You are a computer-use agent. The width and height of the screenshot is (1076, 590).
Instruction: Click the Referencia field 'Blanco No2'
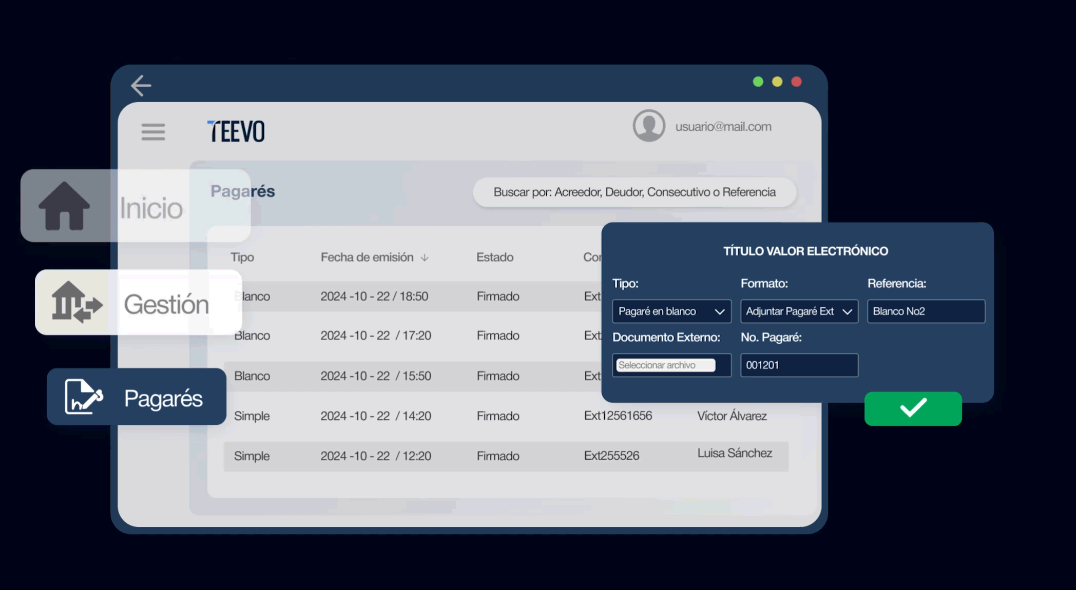(x=926, y=311)
